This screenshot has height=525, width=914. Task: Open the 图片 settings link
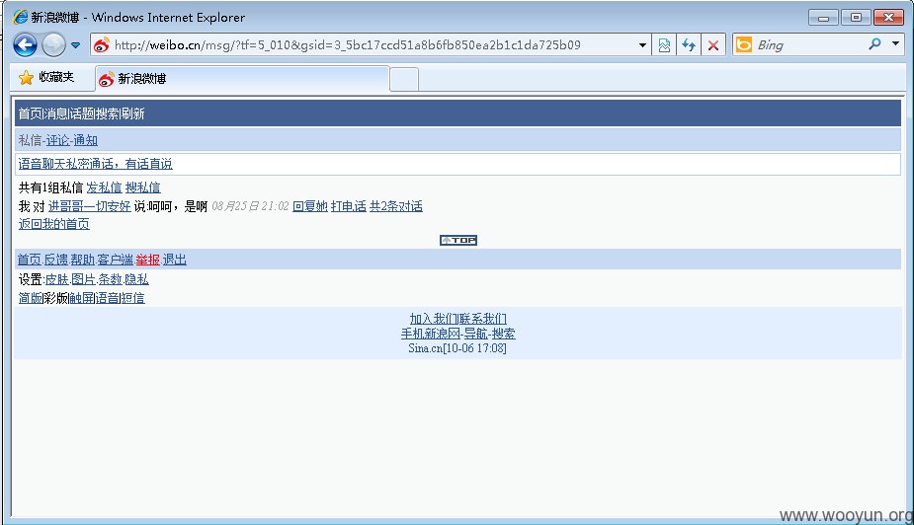click(83, 279)
